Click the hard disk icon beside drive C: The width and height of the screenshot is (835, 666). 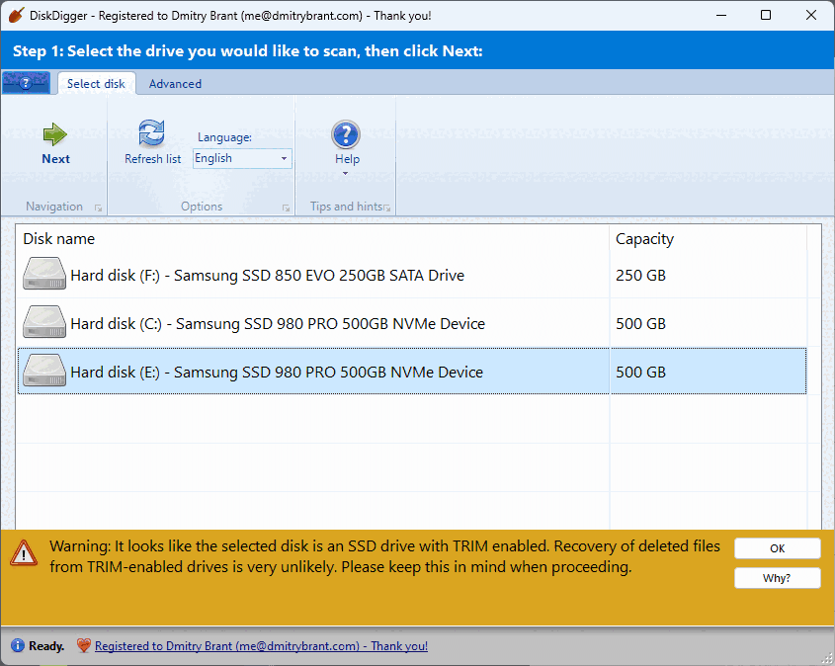click(x=43, y=321)
